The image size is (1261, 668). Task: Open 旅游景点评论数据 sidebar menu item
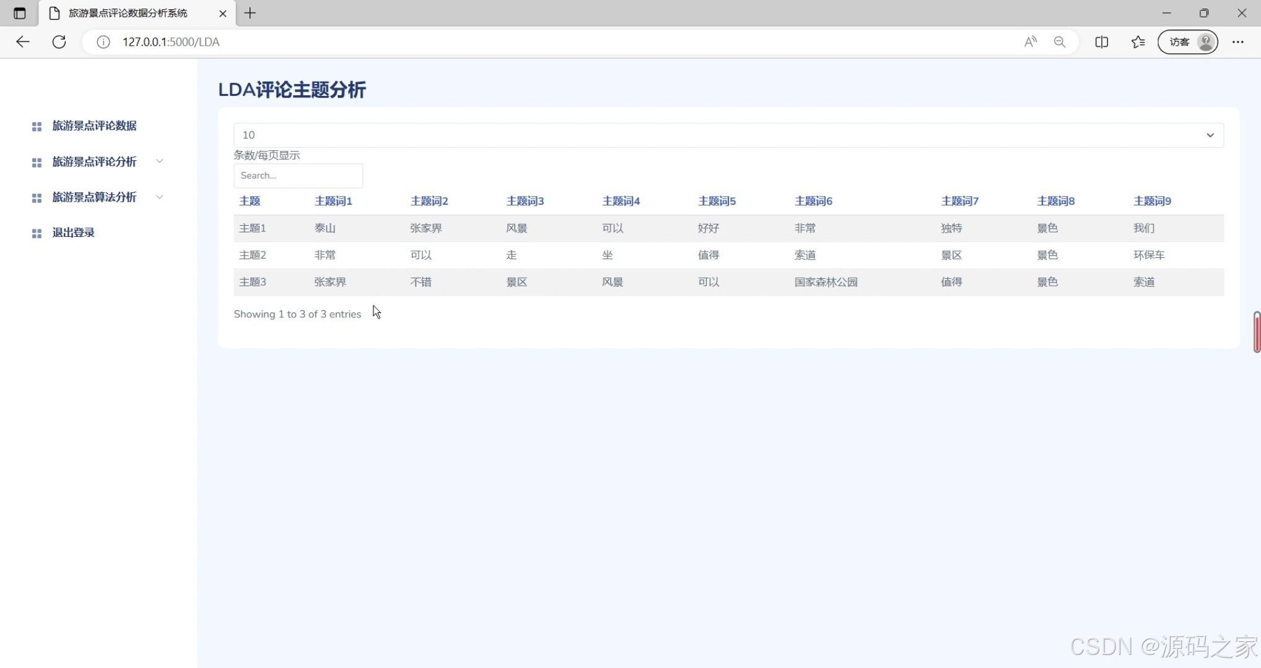click(94, 126)
